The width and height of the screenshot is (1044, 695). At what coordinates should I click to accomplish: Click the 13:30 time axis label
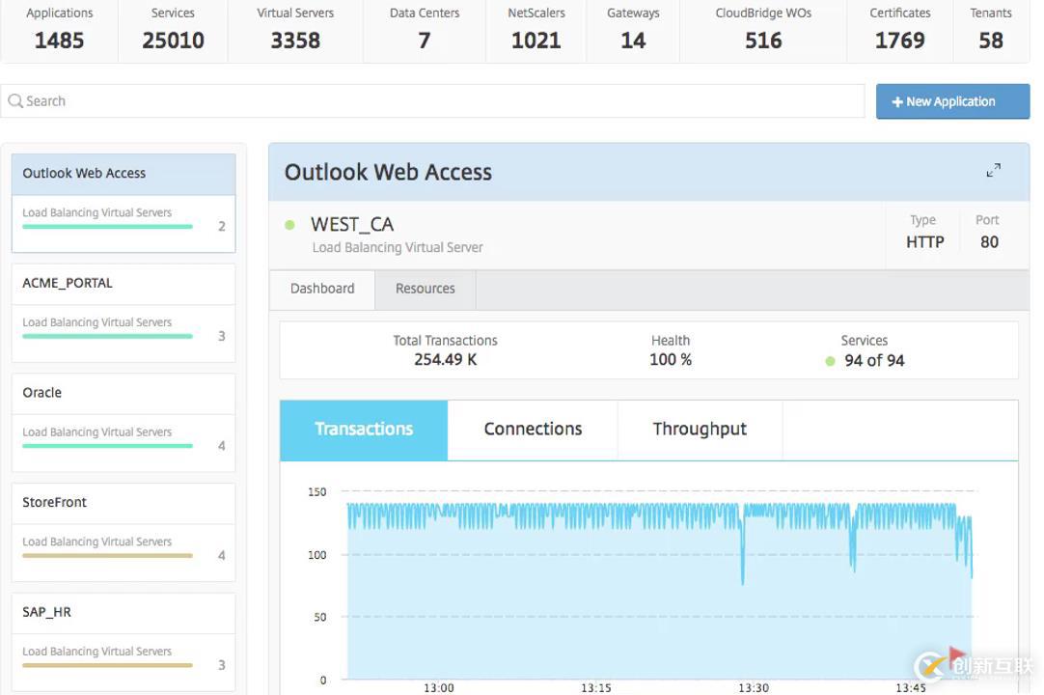(753, 687)
